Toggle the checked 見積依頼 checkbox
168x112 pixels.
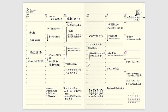point(46,91)
